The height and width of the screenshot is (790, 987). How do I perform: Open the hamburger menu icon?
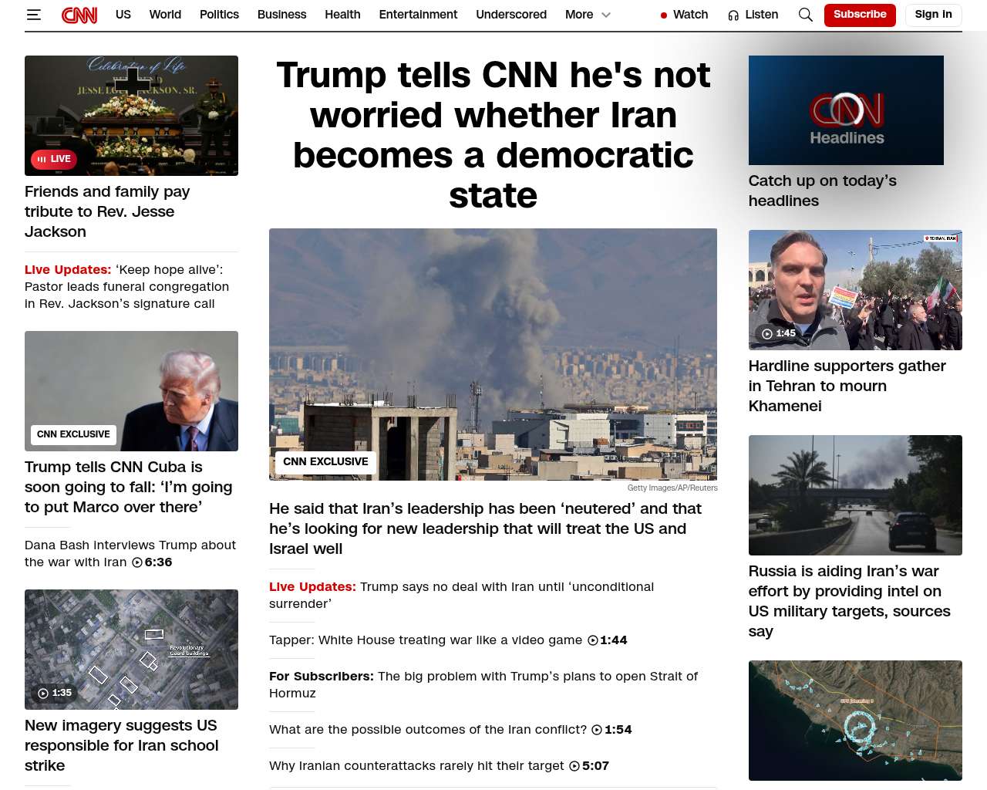(33, 15)
